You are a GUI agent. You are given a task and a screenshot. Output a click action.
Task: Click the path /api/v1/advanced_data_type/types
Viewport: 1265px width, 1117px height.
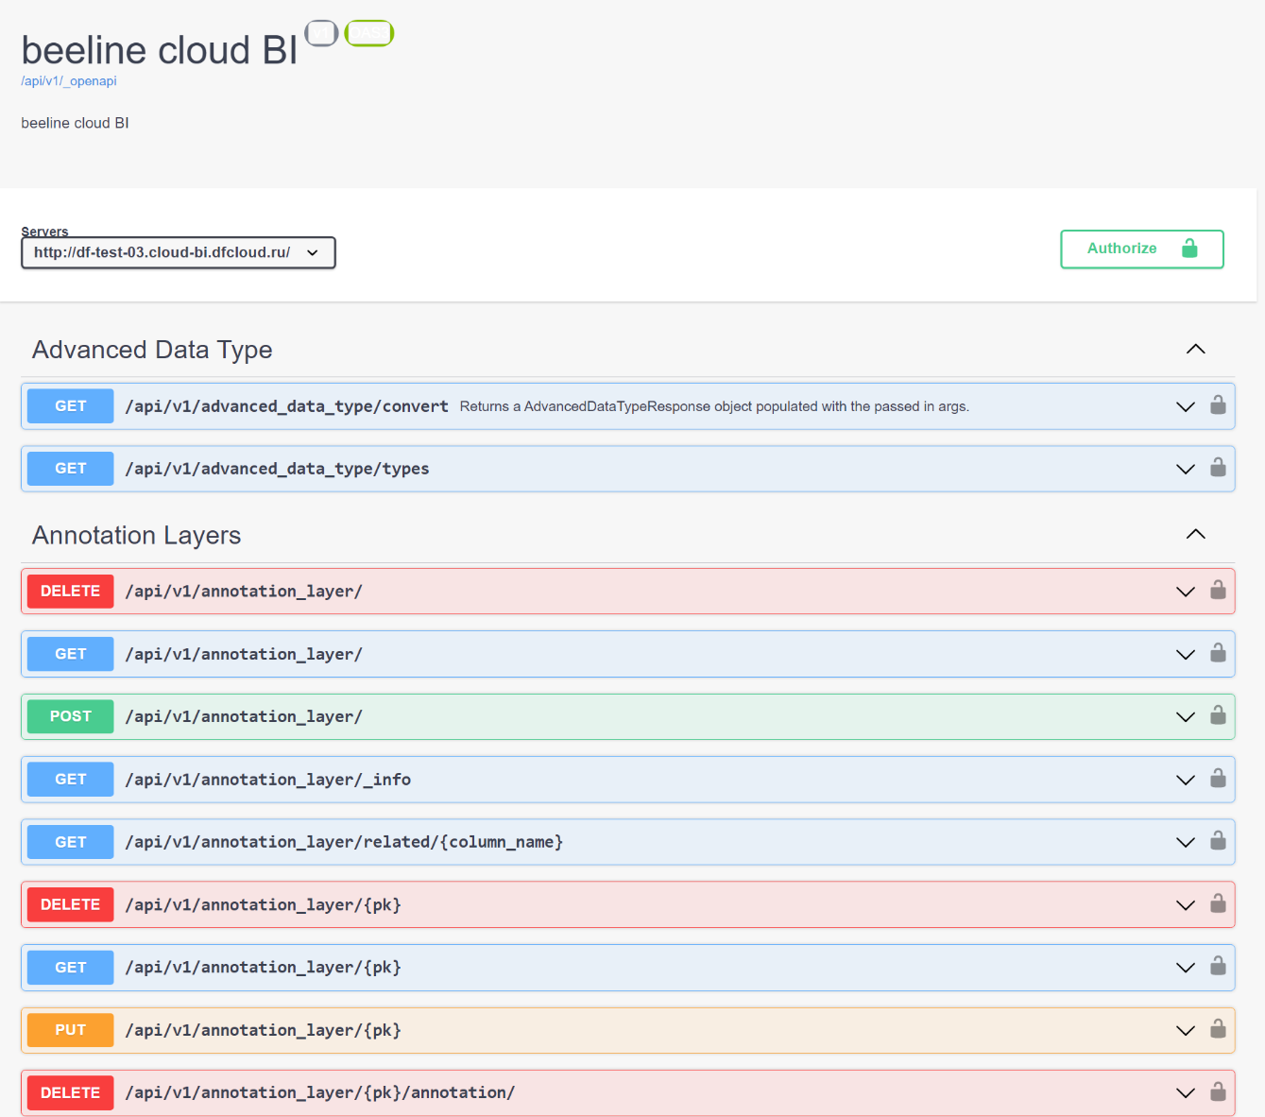pos(278,469)
